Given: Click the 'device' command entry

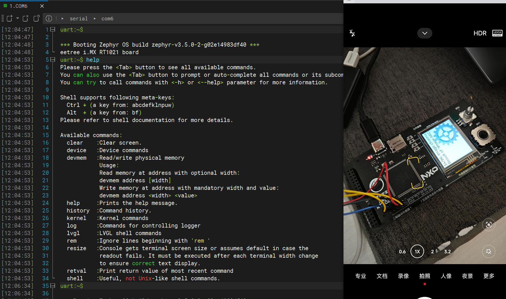Looking at the screenshot, I should pos(77,150).
